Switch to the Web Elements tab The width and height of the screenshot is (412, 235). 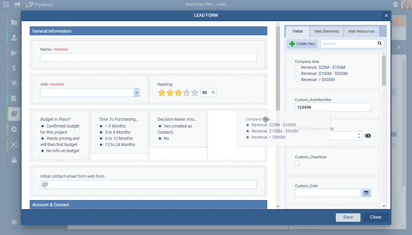point(326,31)
